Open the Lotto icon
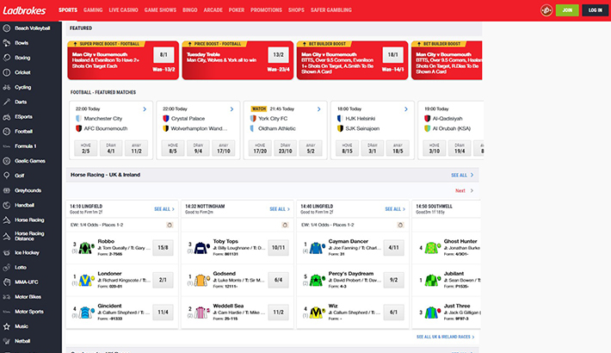 7,267
